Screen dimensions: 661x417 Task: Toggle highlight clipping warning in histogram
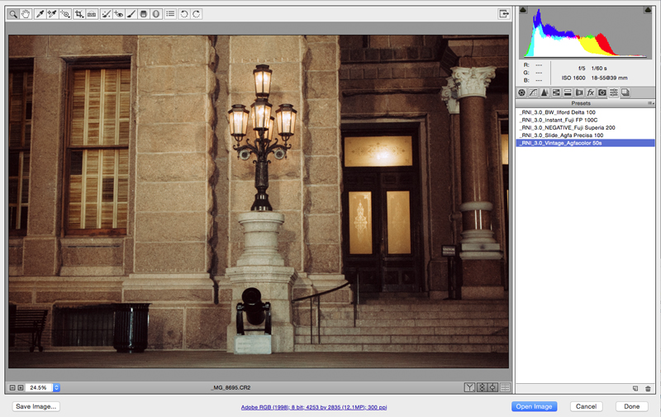[649, 10]
